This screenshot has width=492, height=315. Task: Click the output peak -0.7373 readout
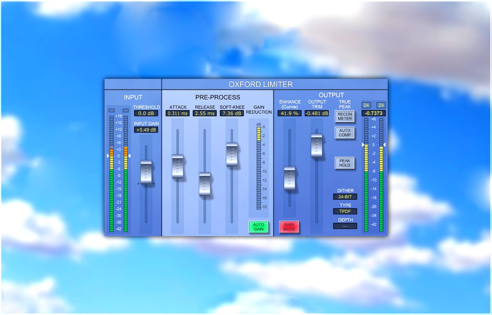[x=374, y=113]
